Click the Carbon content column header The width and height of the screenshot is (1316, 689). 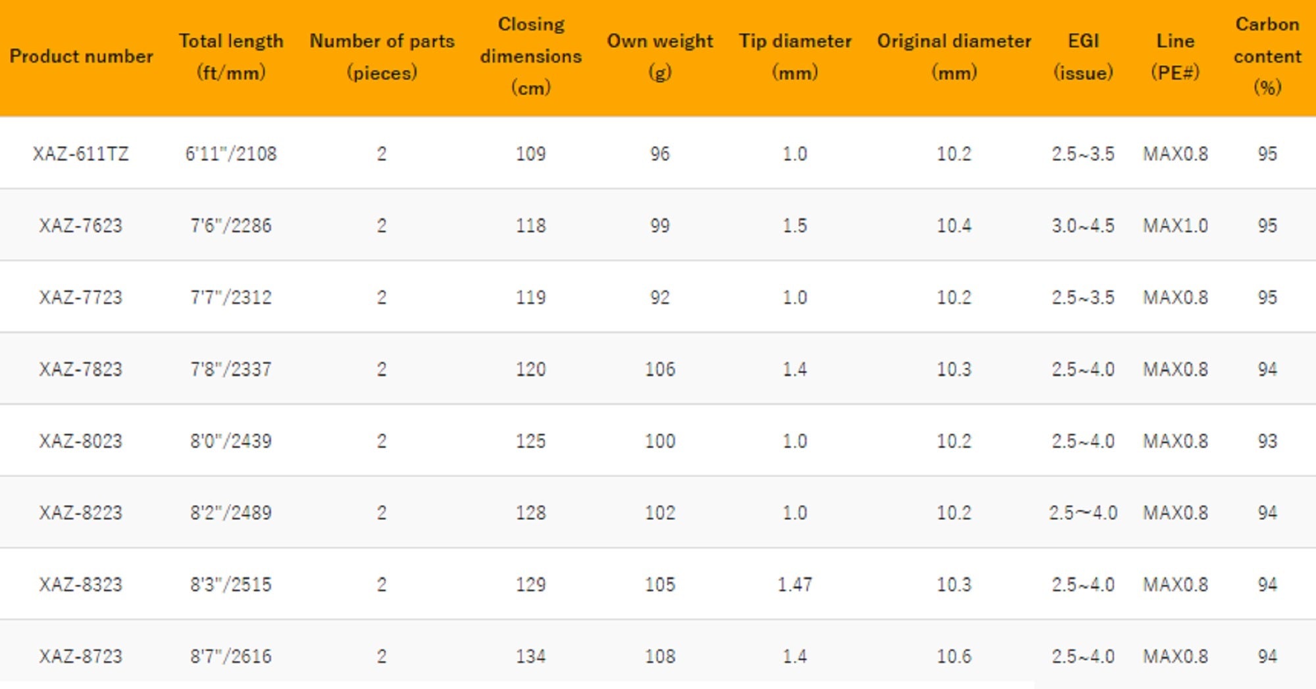point(1267,57)
